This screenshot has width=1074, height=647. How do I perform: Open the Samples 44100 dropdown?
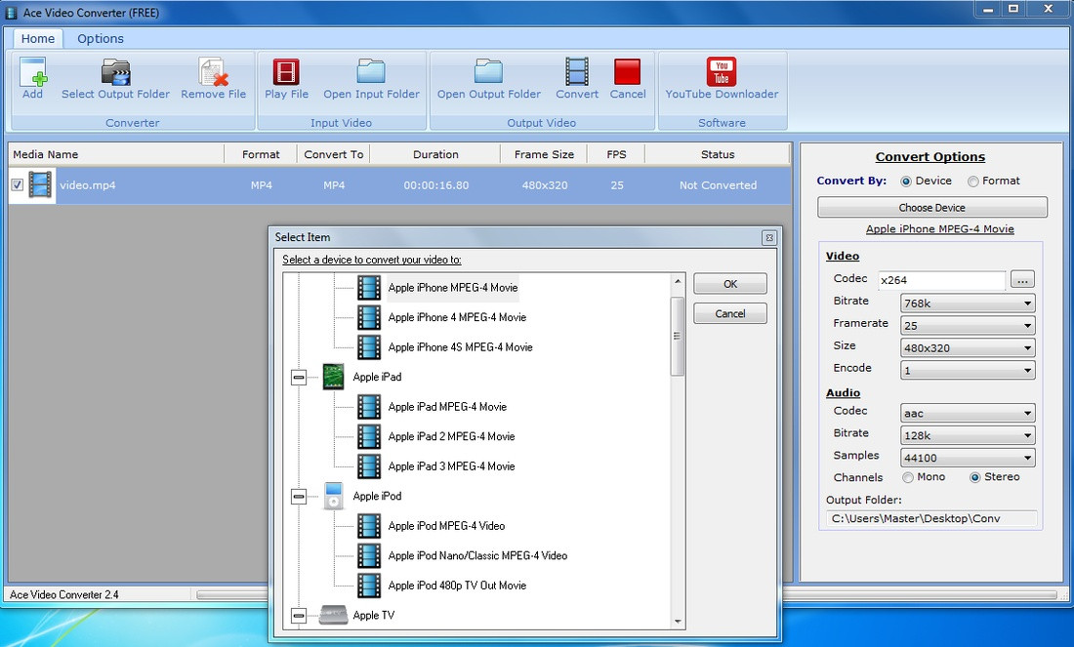(968, 458)
